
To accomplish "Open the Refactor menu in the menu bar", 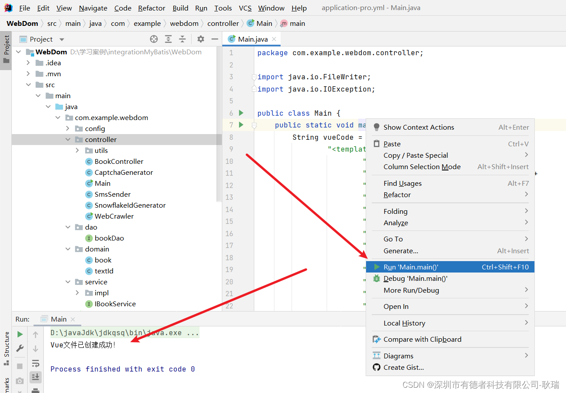I will 151,8.
